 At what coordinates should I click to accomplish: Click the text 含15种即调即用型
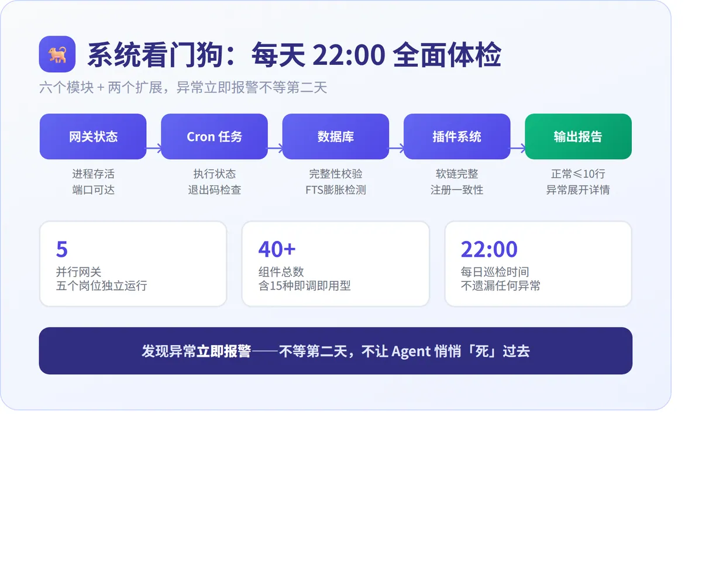(304, 286)
